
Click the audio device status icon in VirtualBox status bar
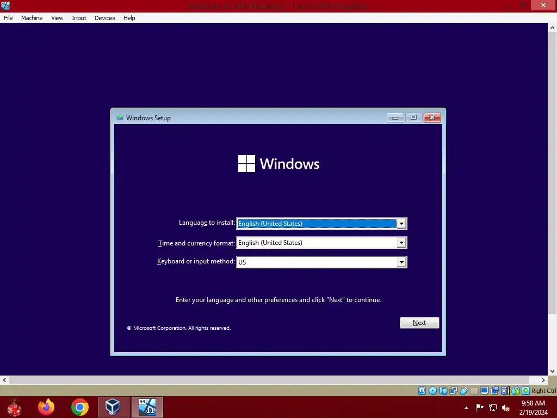pos(443,391)
